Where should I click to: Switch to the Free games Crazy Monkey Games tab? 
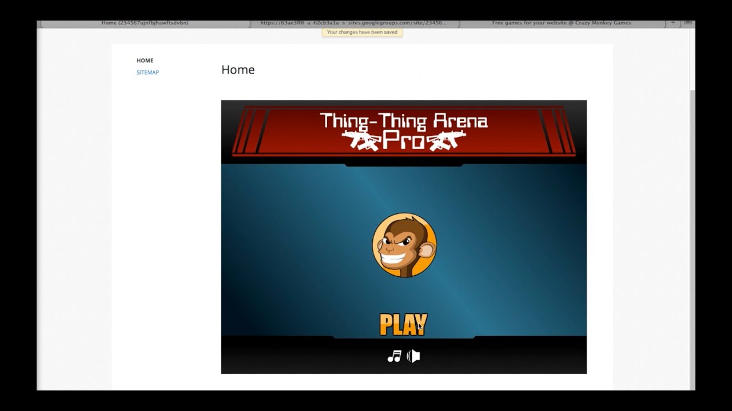562,23
